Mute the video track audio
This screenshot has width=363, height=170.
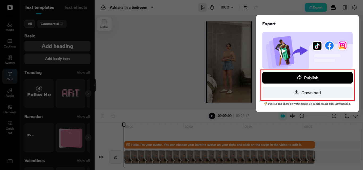[x=101, y=157]
